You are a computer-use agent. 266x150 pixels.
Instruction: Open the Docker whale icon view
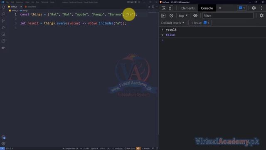pos(3,48)
